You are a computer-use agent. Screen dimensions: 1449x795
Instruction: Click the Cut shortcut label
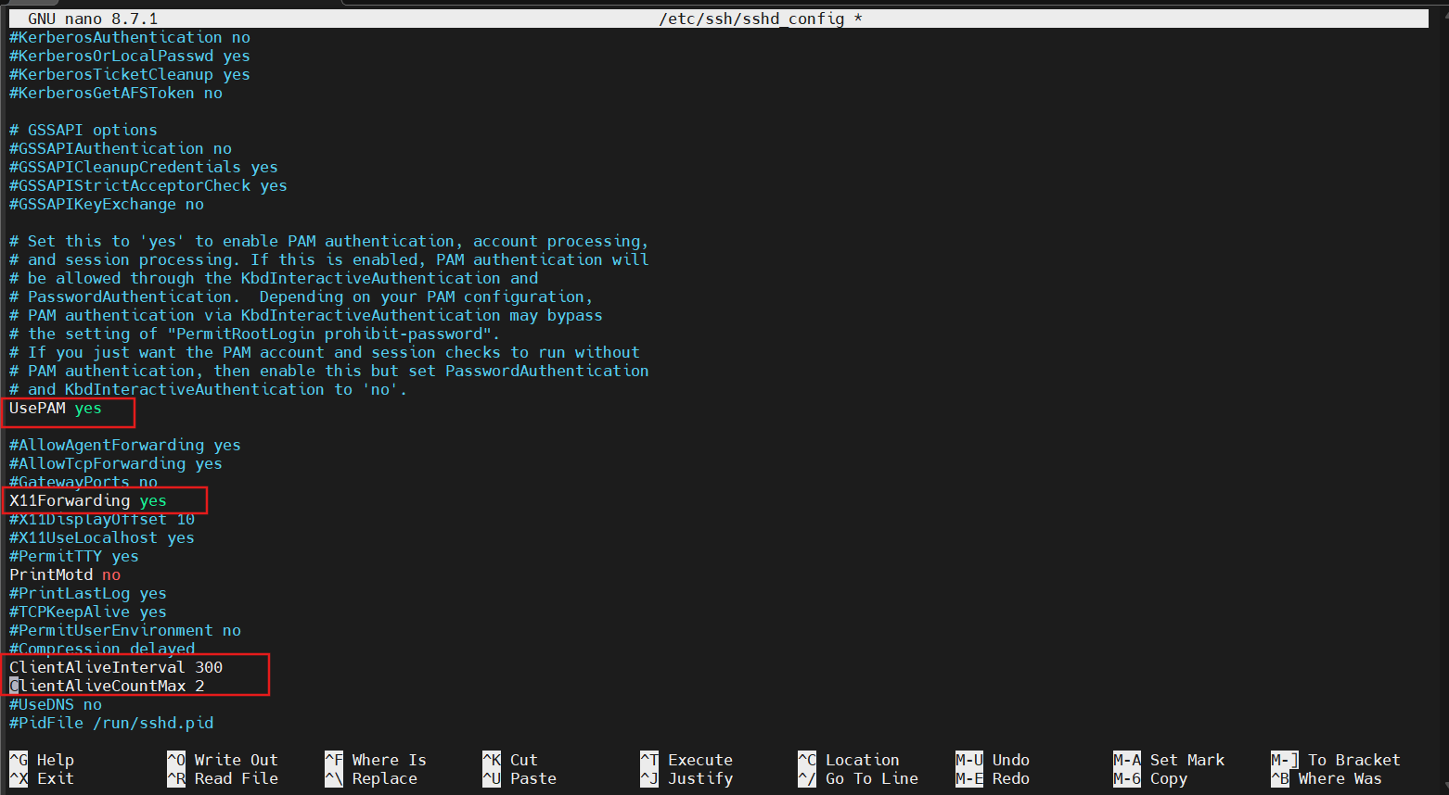tap(509, 760)
